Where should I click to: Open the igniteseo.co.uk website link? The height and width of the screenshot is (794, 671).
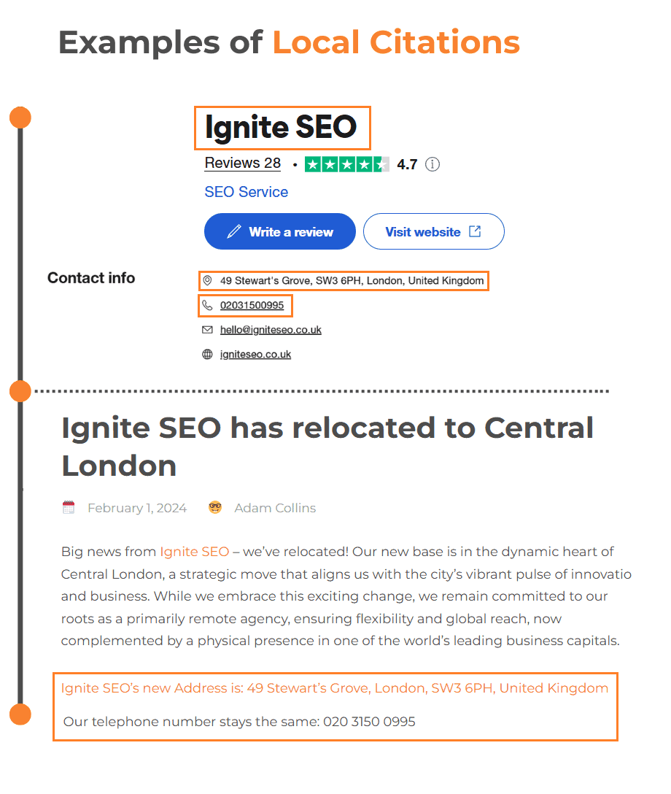(x=255, y=355)
